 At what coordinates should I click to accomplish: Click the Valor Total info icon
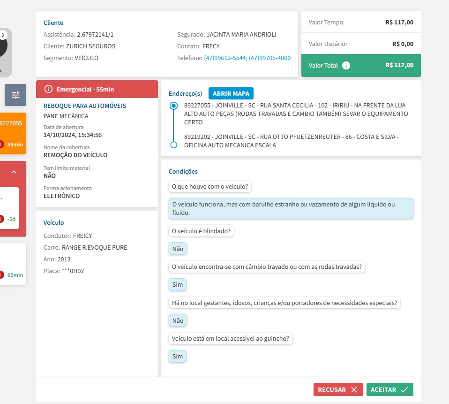(346, 65)
